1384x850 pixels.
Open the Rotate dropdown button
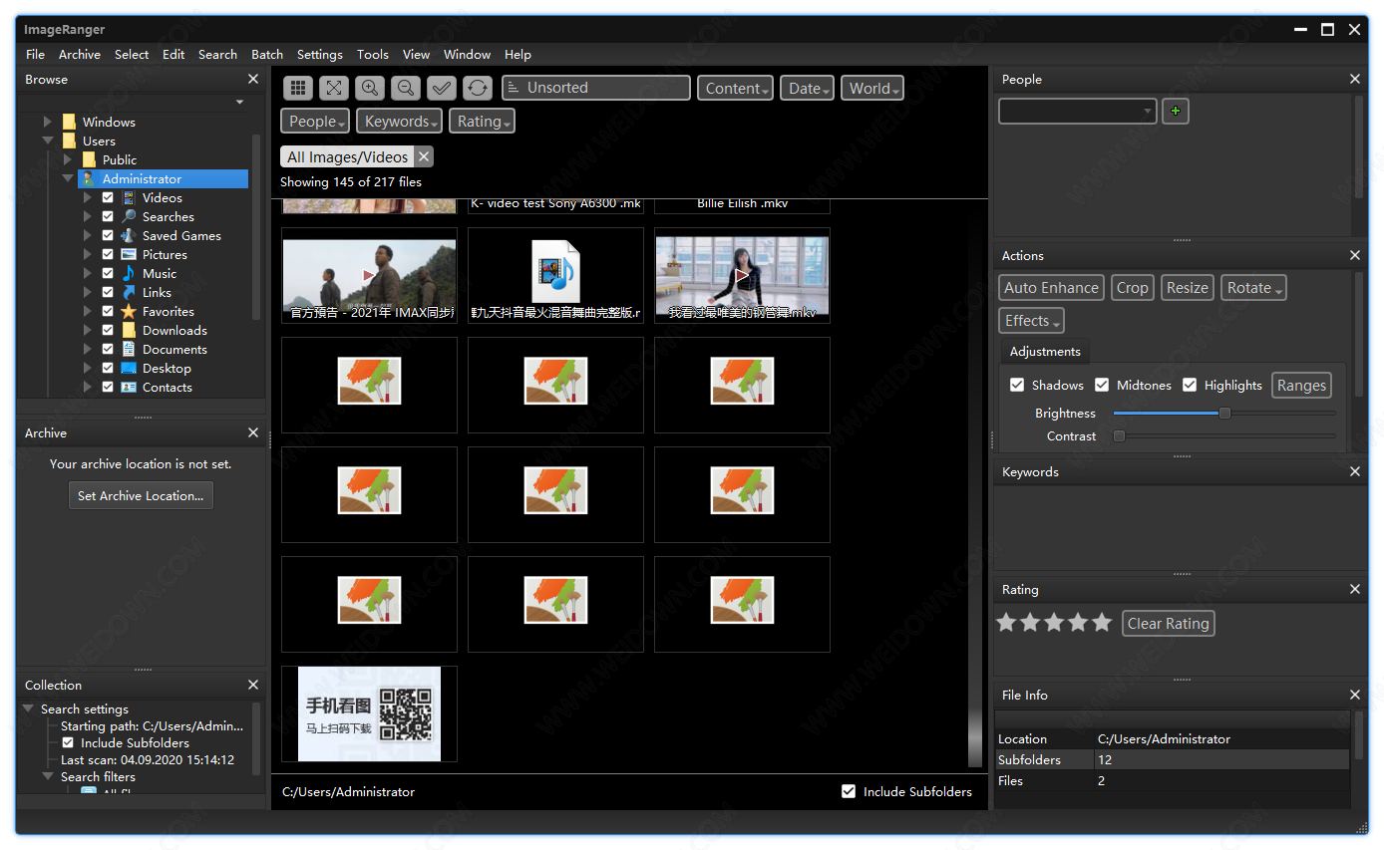[x=1253, y=287]
